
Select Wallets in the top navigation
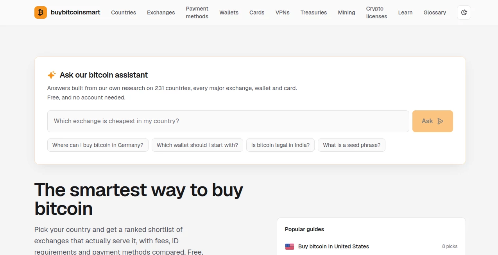pyautogui.click(x=229, y=12)
